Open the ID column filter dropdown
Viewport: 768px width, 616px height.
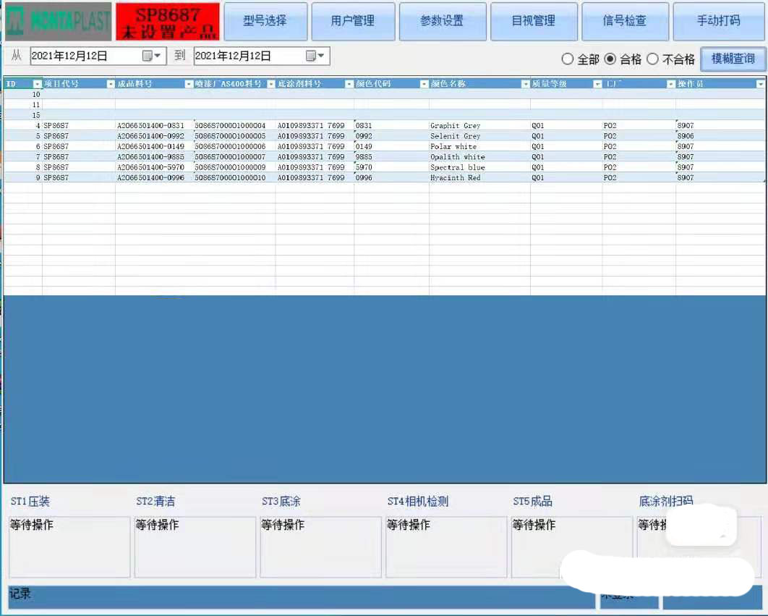click(37, 84)
